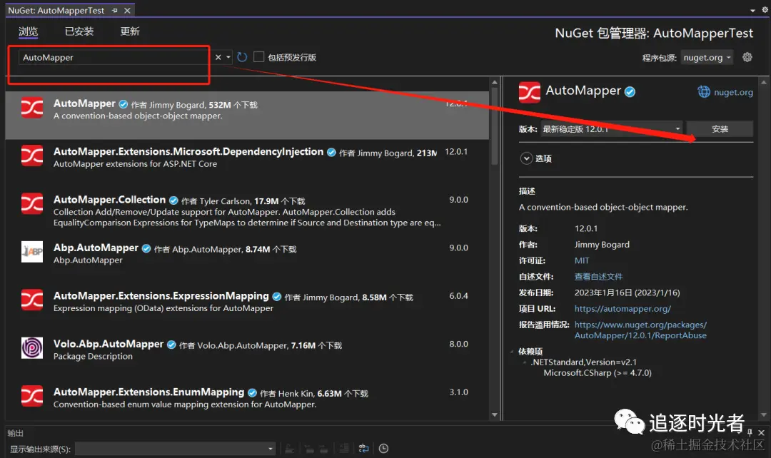Click verified badge next to AutoMapper.Collection
This screenshot has height=458, width=771.
click(x=173, y=200)
